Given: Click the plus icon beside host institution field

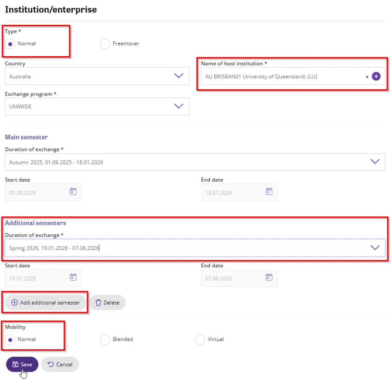Looking at the screenshot, I should tap(376, 76).
